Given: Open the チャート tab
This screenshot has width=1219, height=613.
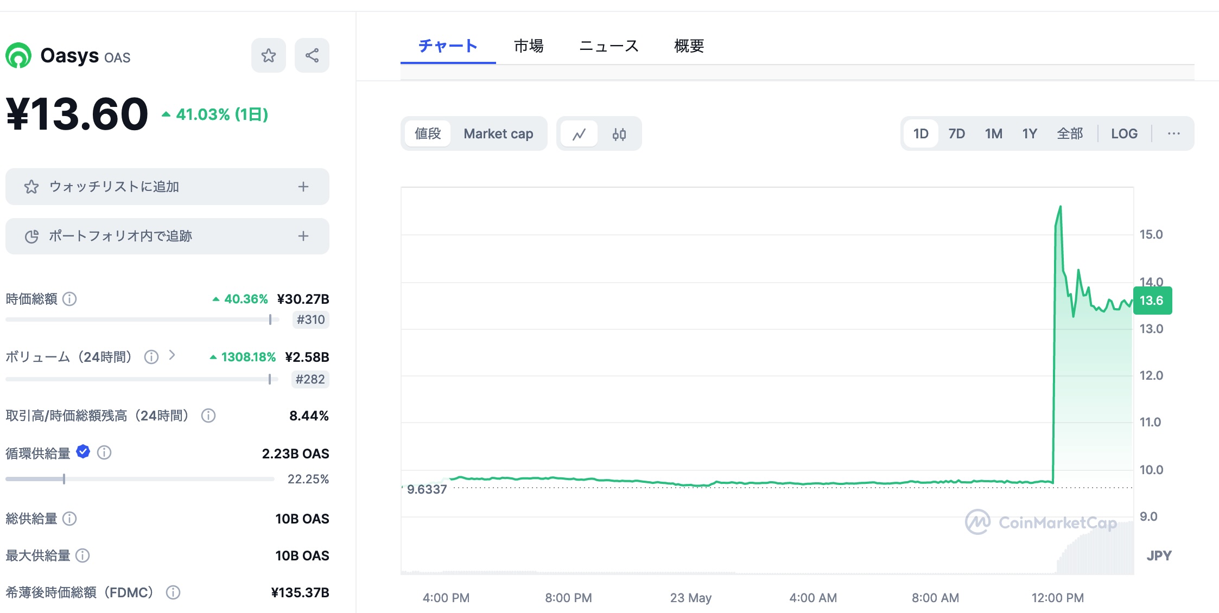Looking at the screenshot, I should pos(448,46).
